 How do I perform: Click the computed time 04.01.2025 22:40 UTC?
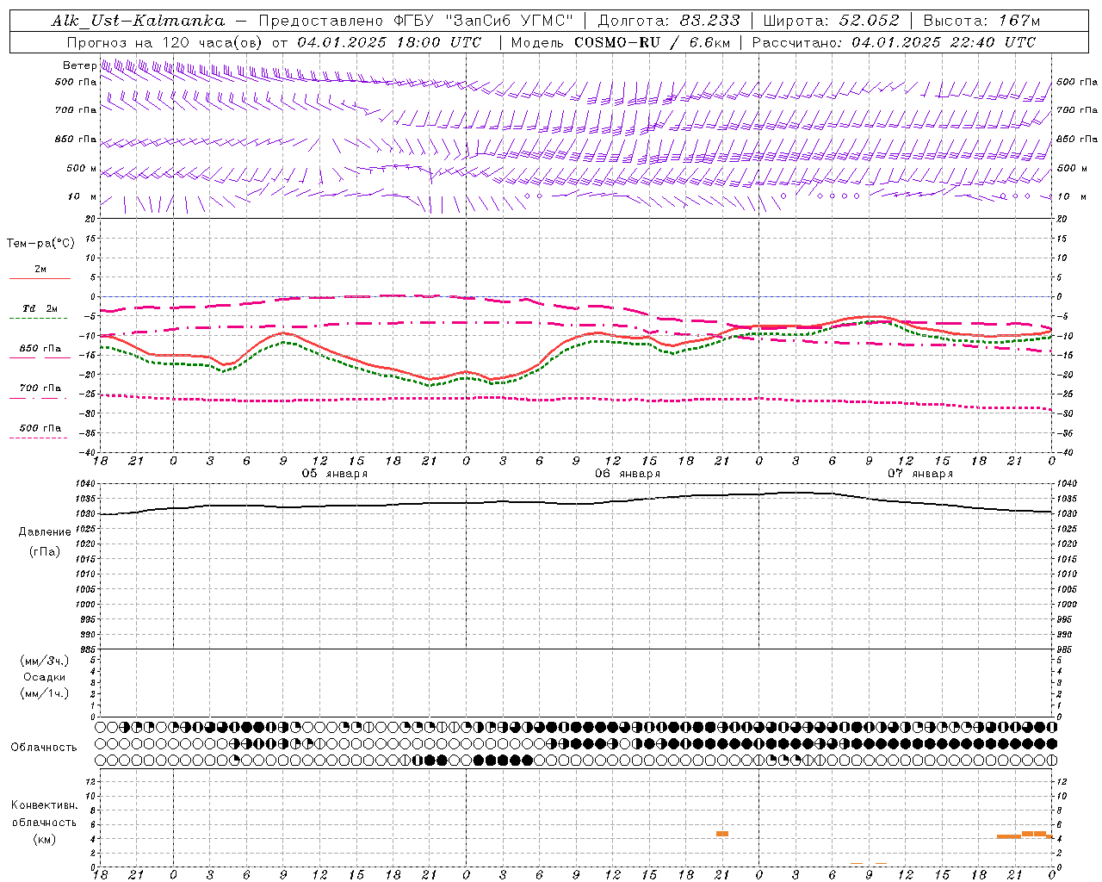944,42
